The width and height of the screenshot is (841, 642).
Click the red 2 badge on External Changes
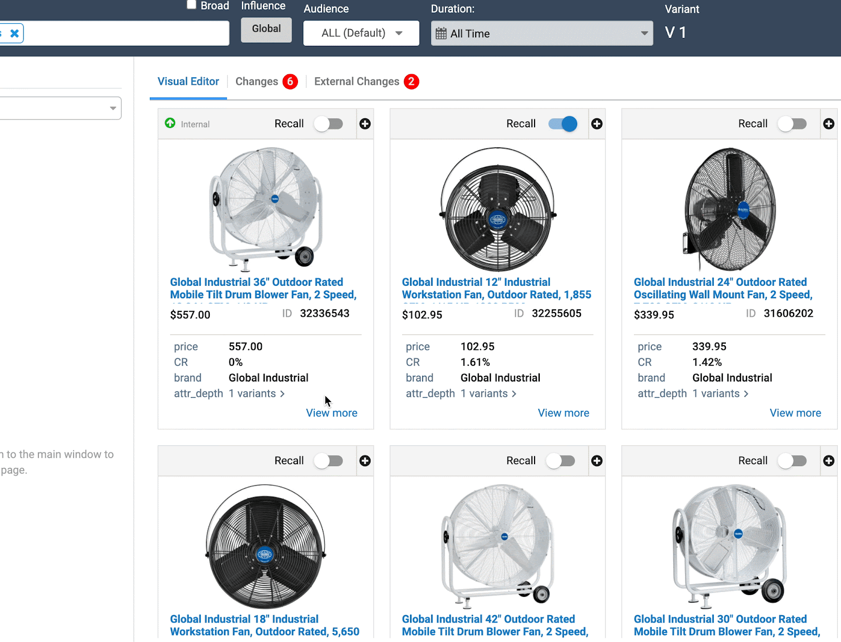[412, 82]
